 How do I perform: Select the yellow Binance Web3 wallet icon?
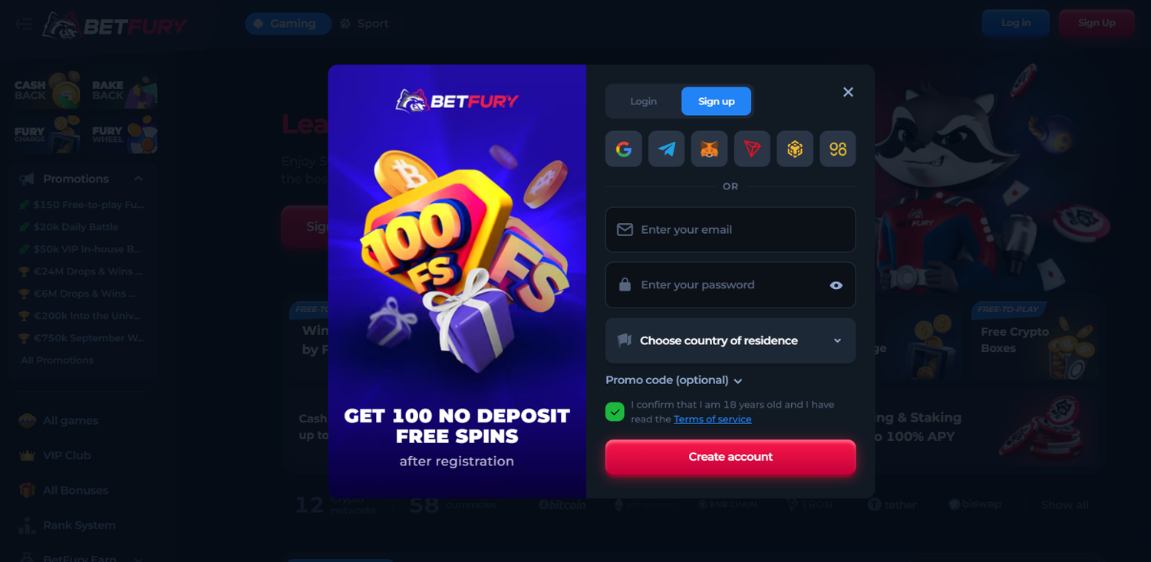coord(838,149)
